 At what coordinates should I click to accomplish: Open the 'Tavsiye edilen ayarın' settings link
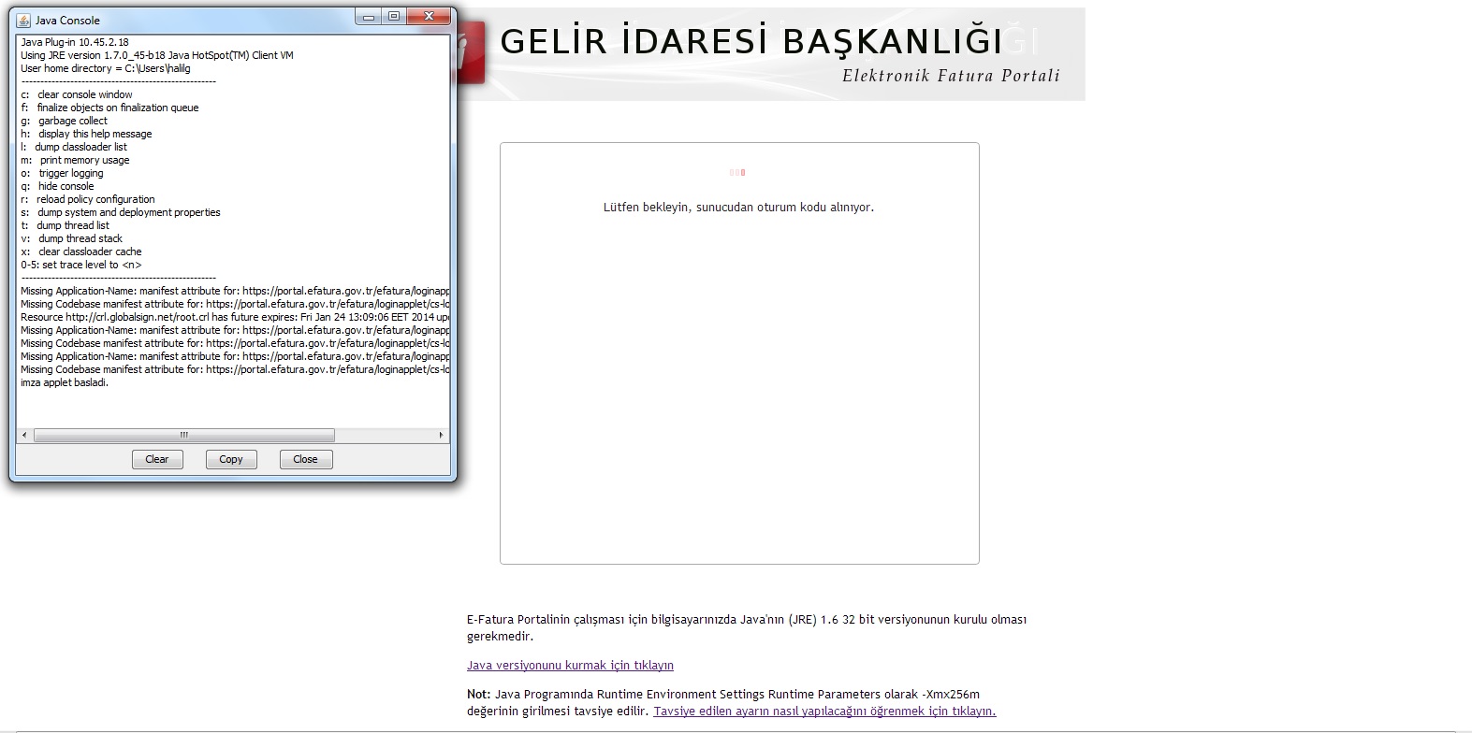click(x=824, y=711)
